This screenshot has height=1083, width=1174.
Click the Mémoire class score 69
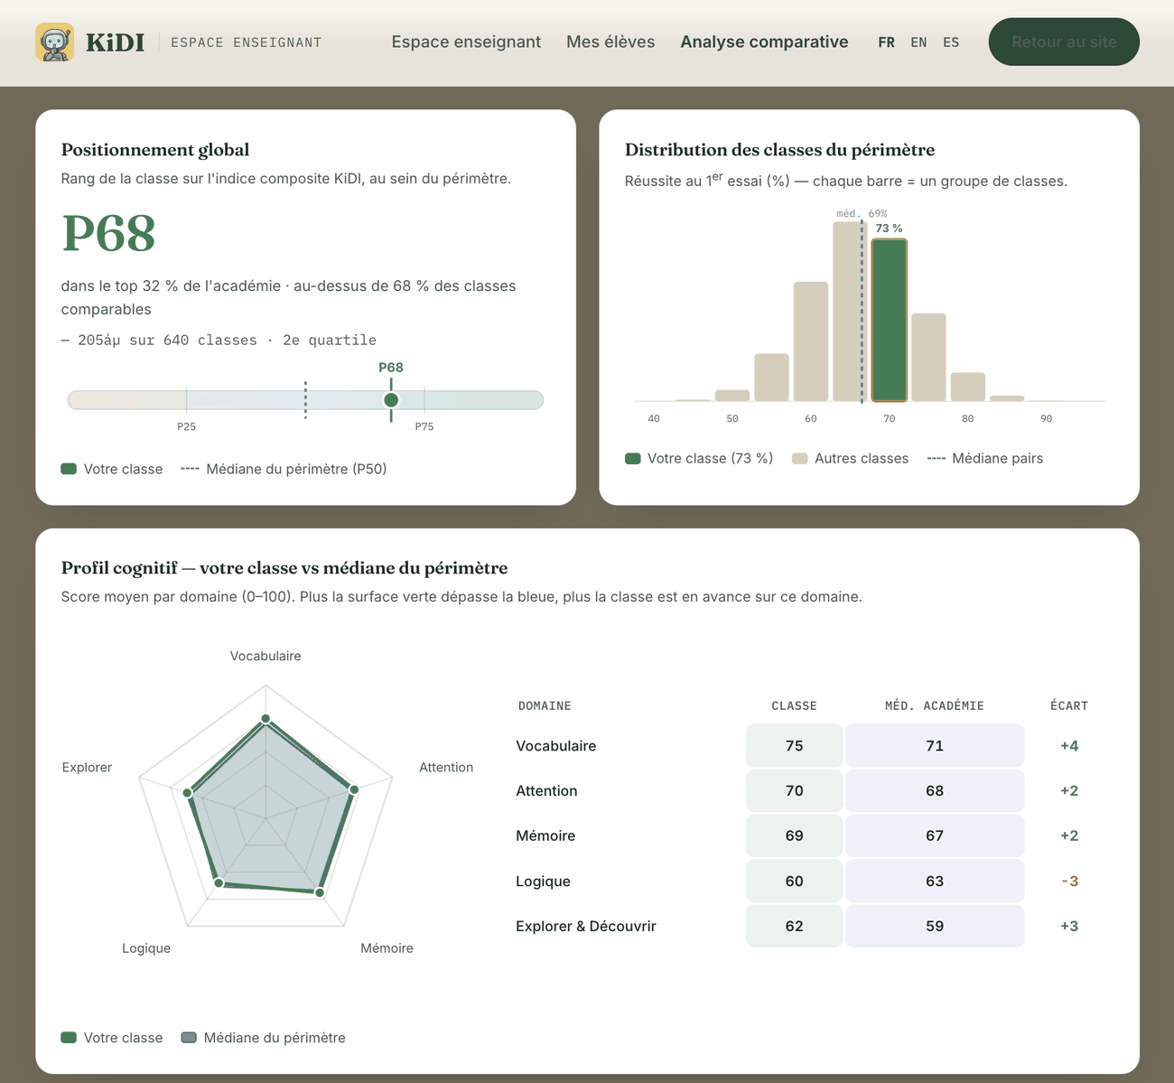pyautogui.click(x=794, y=836)
